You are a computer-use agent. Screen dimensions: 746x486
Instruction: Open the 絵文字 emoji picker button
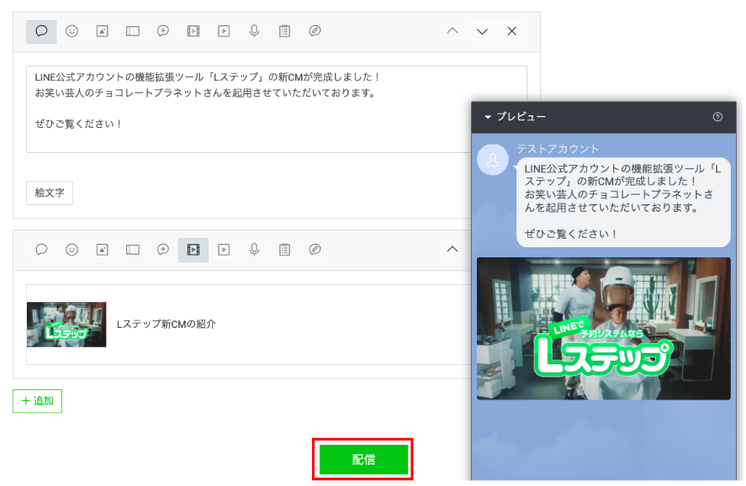pyautogui.click(x=49, y=193)
